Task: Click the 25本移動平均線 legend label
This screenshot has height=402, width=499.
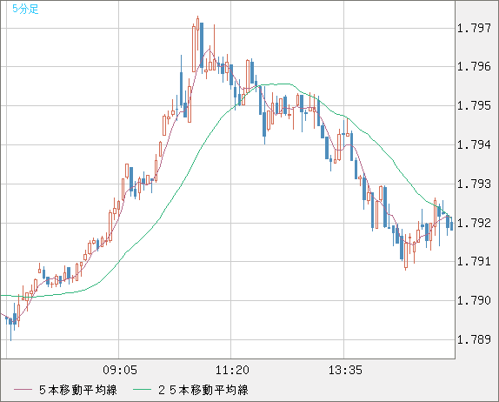Action: coord(203,390)
